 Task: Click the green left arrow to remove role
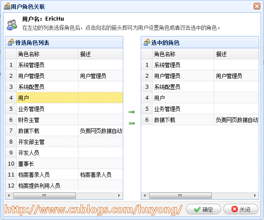132,123
